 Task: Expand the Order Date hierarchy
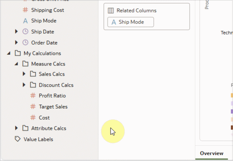tap(17, 42)
